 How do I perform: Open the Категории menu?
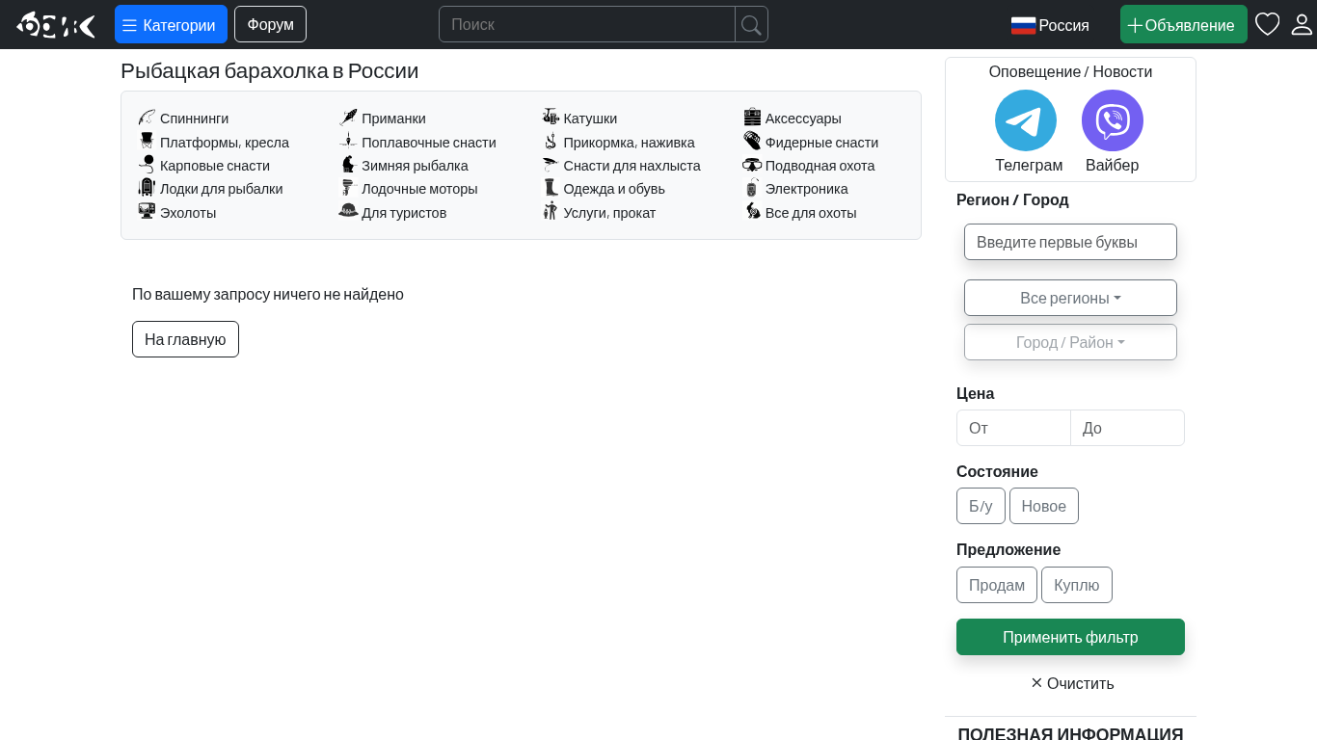(x=171, y=25)
